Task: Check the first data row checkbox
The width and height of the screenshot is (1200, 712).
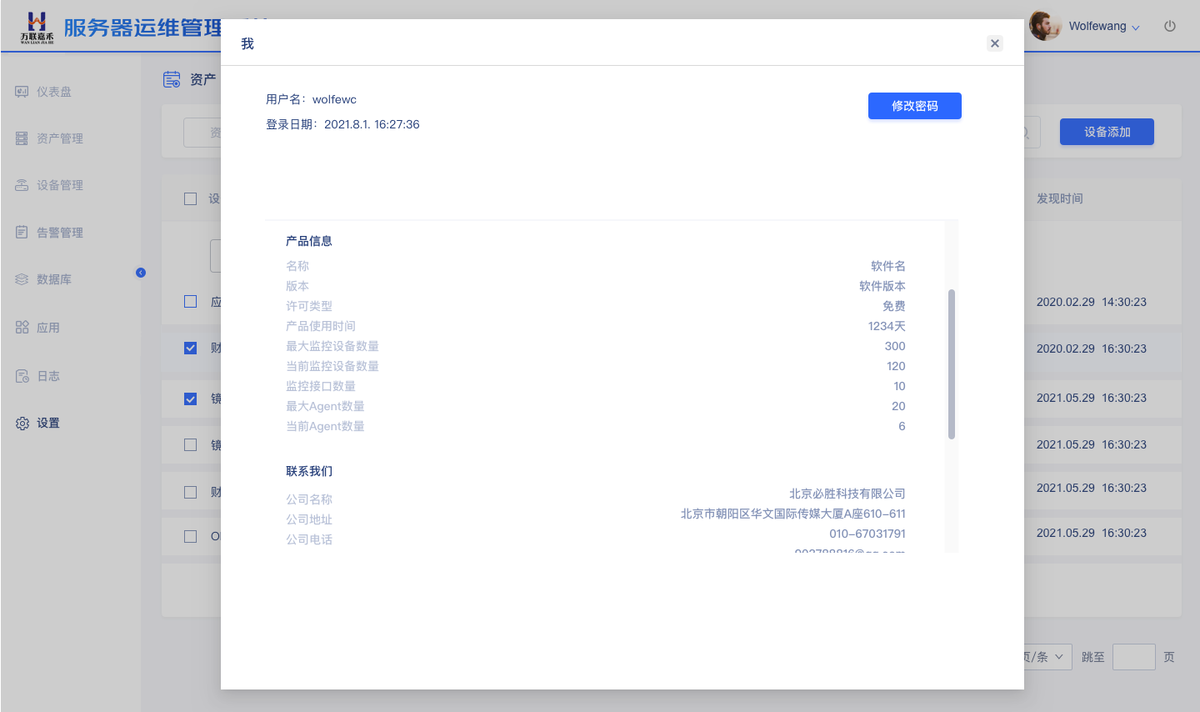Action: 190,302
